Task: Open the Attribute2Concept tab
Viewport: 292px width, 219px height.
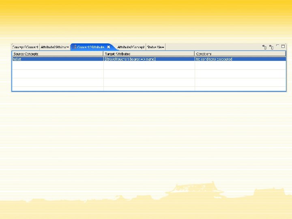Action: pos(131,47)
